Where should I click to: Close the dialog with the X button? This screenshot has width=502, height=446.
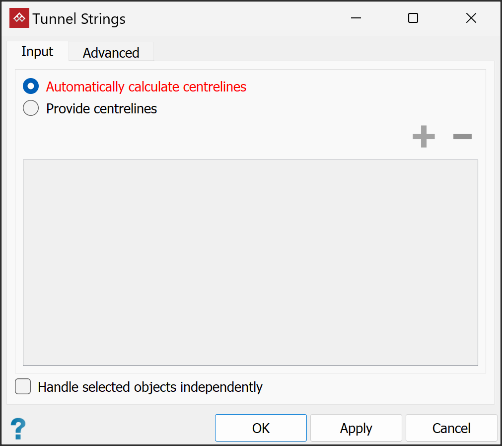[x=471, y=18]
